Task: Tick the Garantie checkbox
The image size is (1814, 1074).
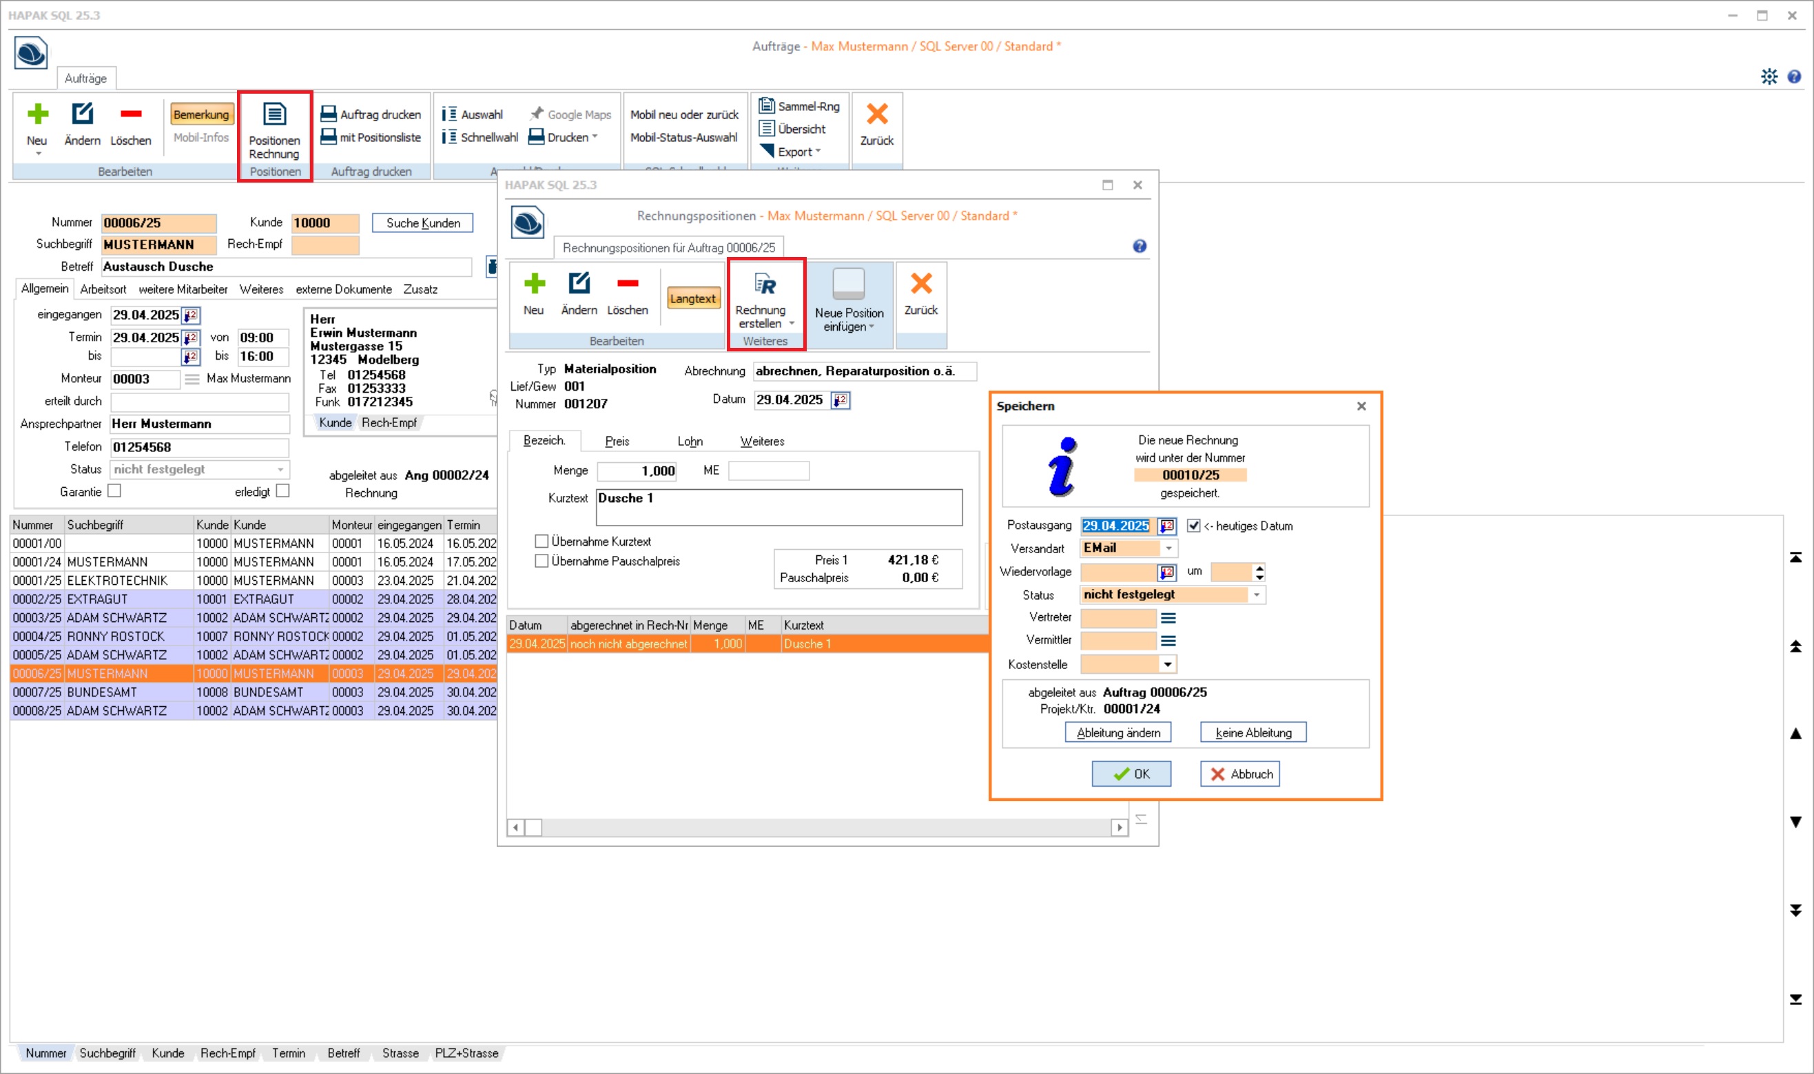Action: (114, 491)
